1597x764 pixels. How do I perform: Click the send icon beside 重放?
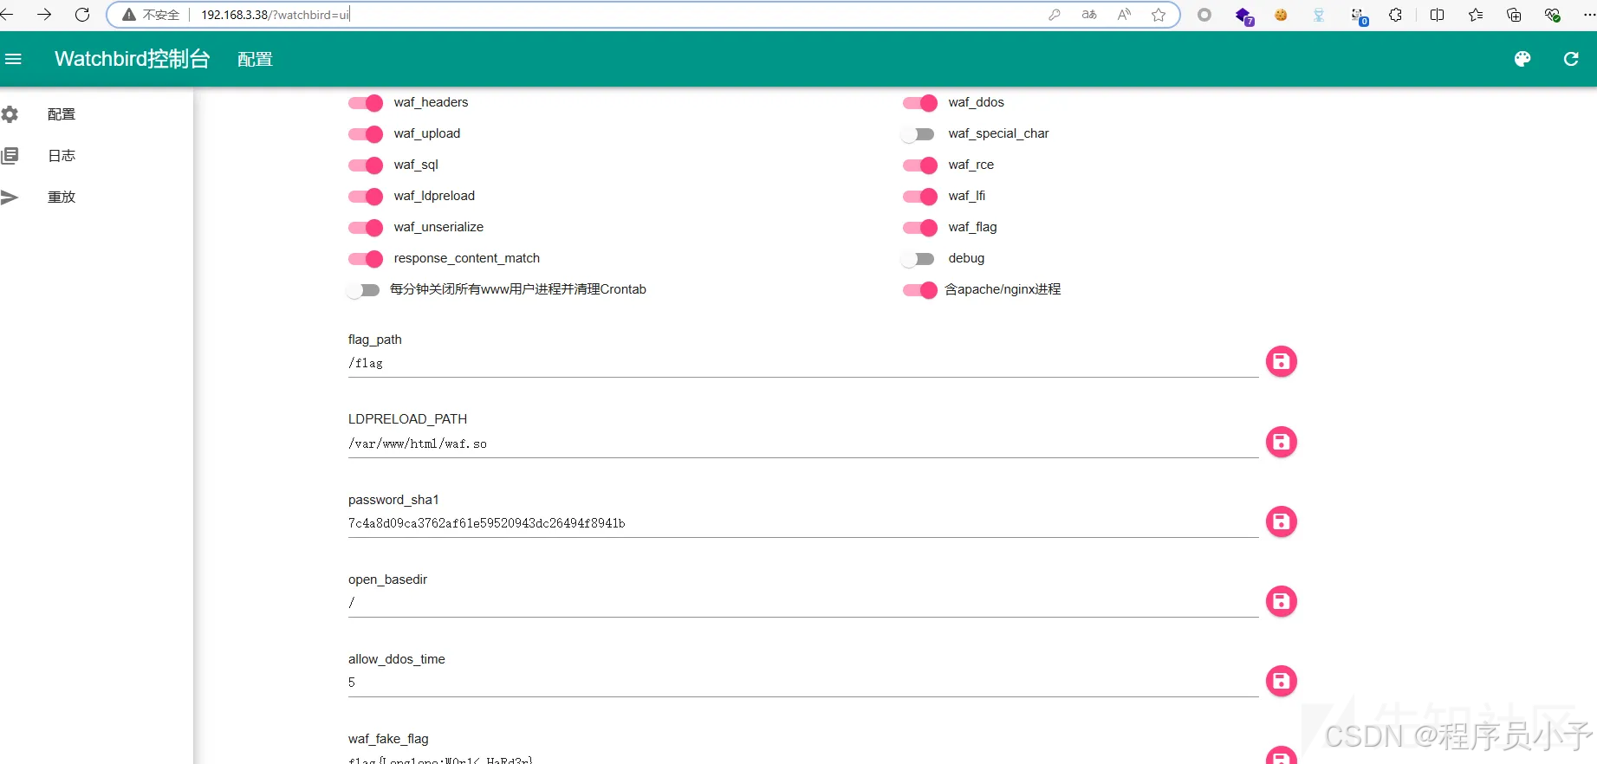point(10,197)
